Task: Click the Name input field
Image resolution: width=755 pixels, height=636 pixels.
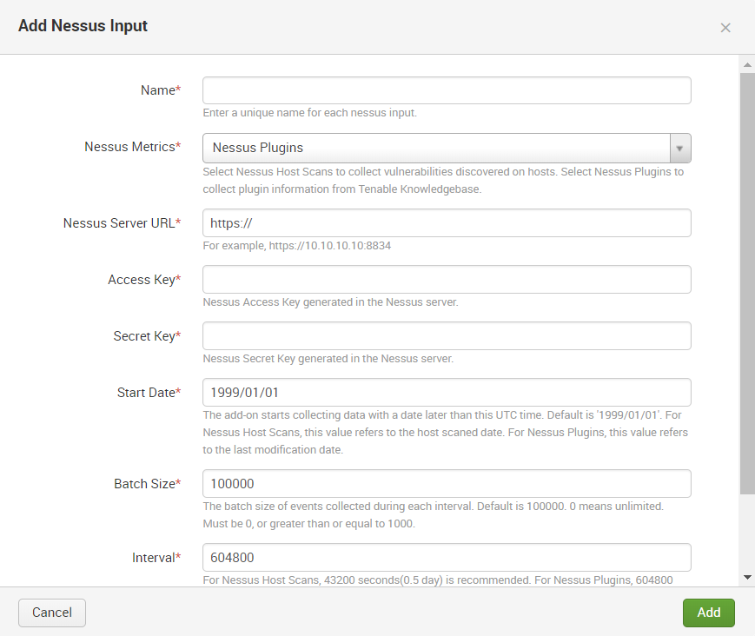Action: click(x=447, y=90)
